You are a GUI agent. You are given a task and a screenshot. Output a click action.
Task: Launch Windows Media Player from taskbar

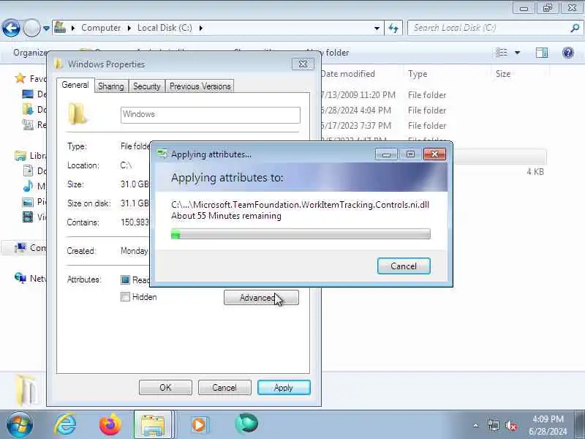[x=199, y=424]
